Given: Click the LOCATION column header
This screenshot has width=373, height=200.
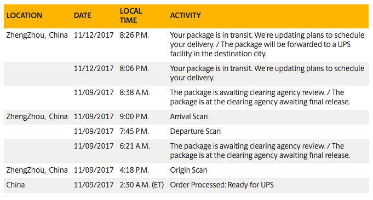Looking at the screenshot, I should [24, 16].
